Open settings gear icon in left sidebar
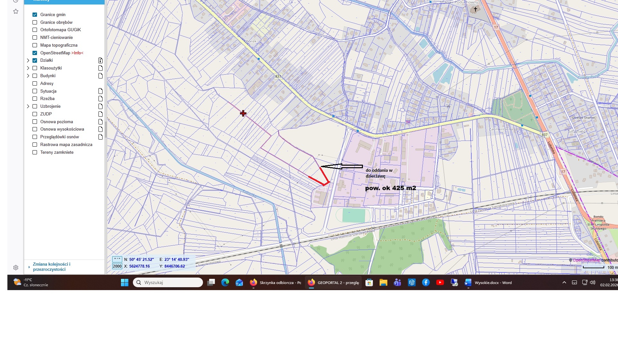This screenshot has height=348, width=618. (15, 268)
